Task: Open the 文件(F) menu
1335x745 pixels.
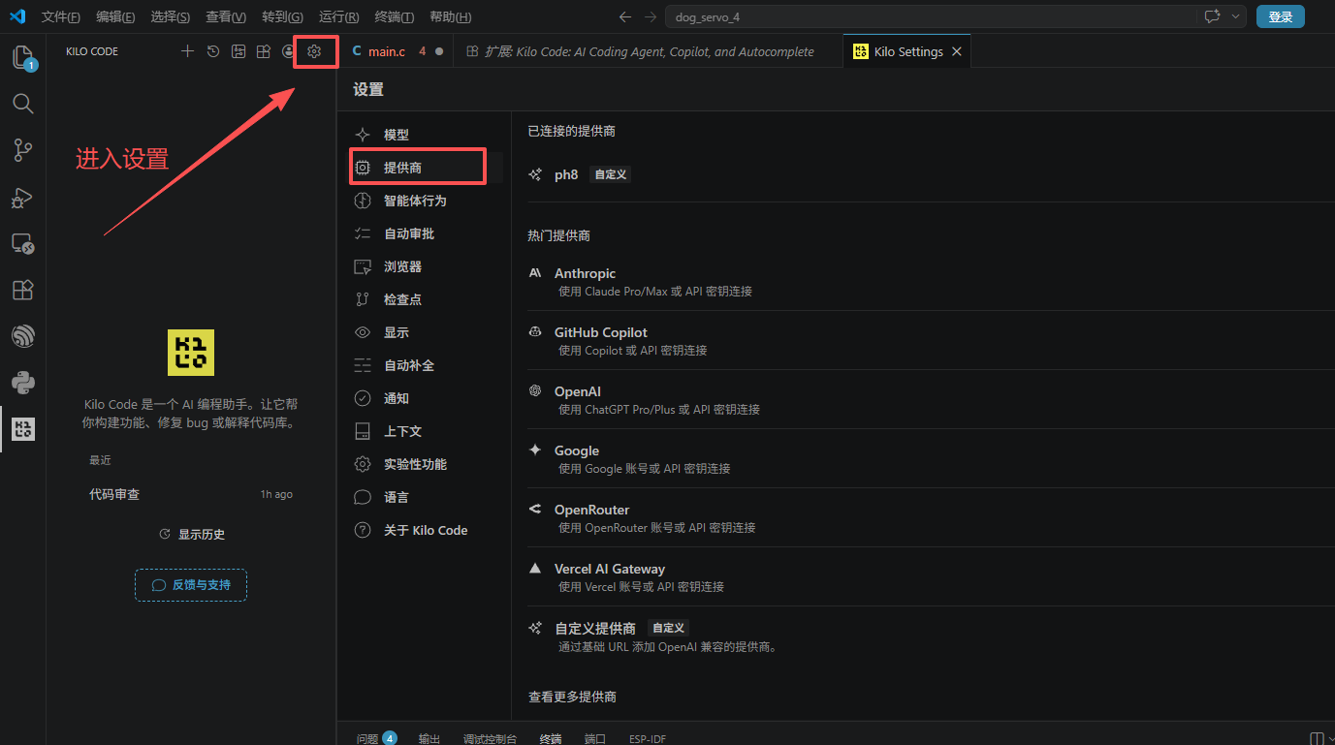Action: pyautogui.click(x=61, y=17)
